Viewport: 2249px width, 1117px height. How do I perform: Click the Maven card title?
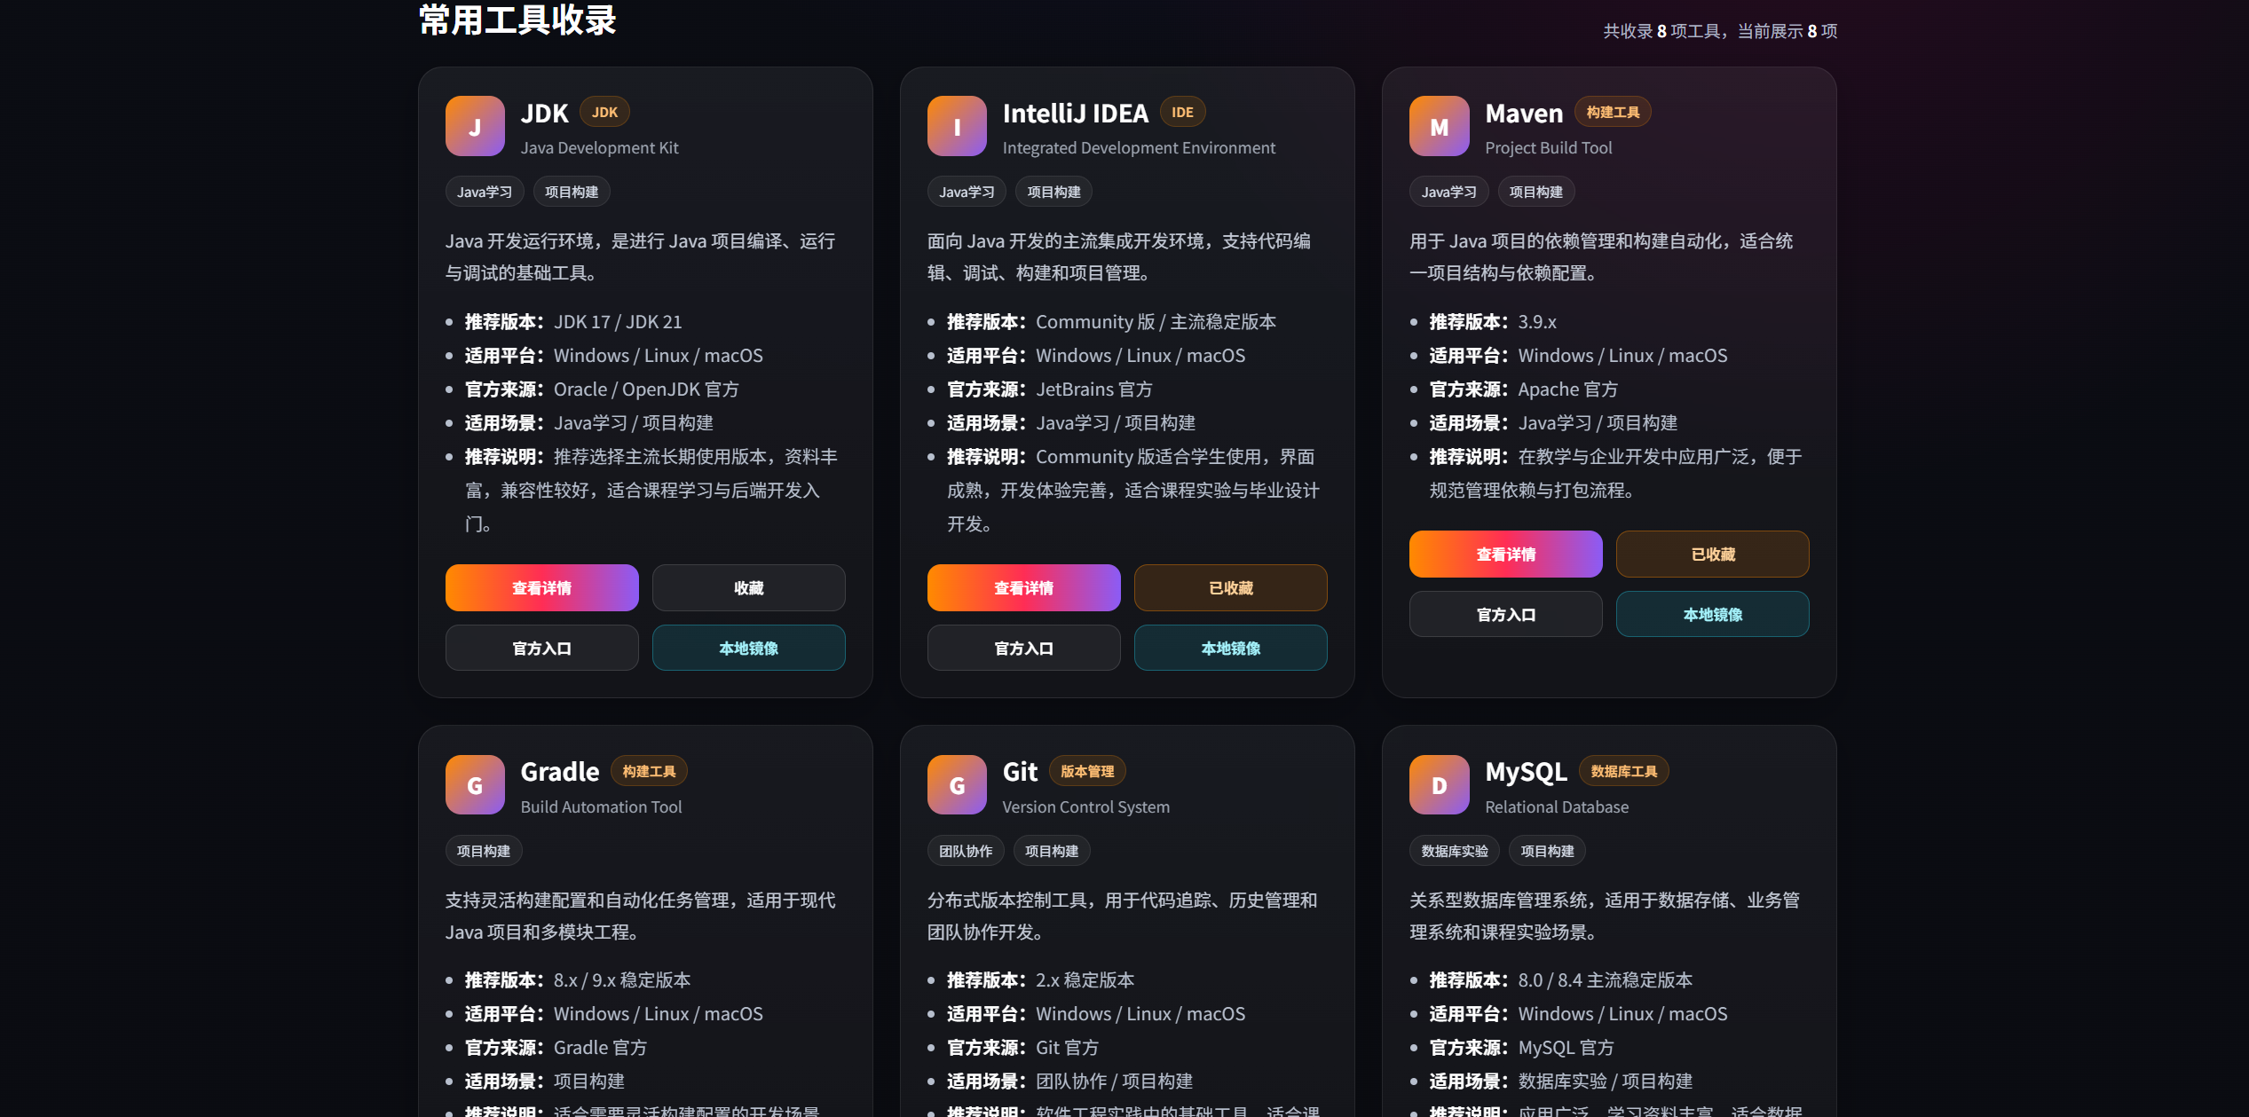[x=1524, y=113]
